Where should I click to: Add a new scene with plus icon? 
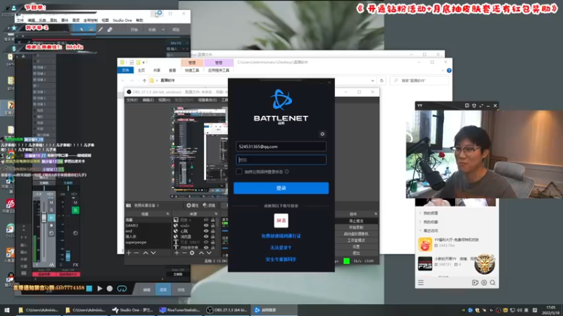click(129, 253)
